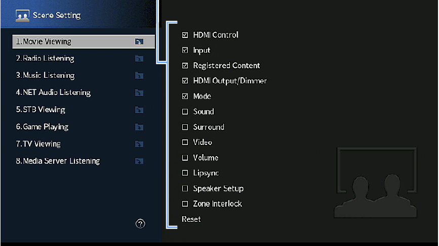This screenshot has width=439, height=246.
Task: Select the 6.Game Playing scene
Action: click(x=84, y=127)
